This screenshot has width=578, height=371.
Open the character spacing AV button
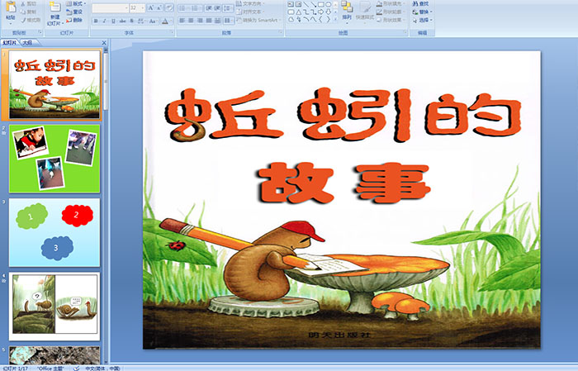pyautogui.click(x=141, y=21)
